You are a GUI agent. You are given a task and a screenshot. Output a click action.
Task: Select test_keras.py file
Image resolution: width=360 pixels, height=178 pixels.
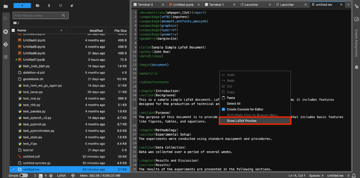70,92
